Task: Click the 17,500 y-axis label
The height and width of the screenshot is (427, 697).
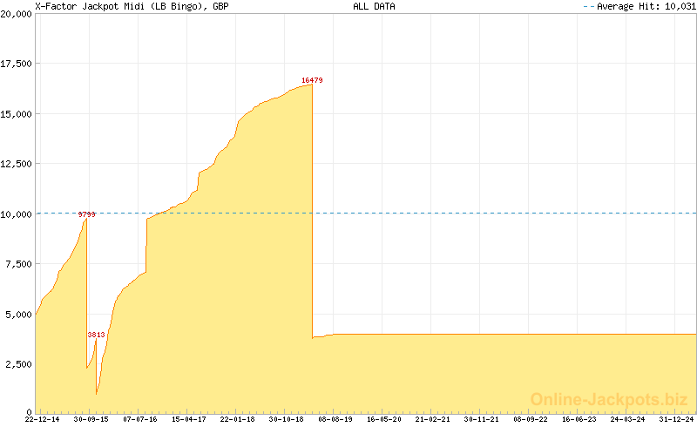Action: (x=17, y=64)
